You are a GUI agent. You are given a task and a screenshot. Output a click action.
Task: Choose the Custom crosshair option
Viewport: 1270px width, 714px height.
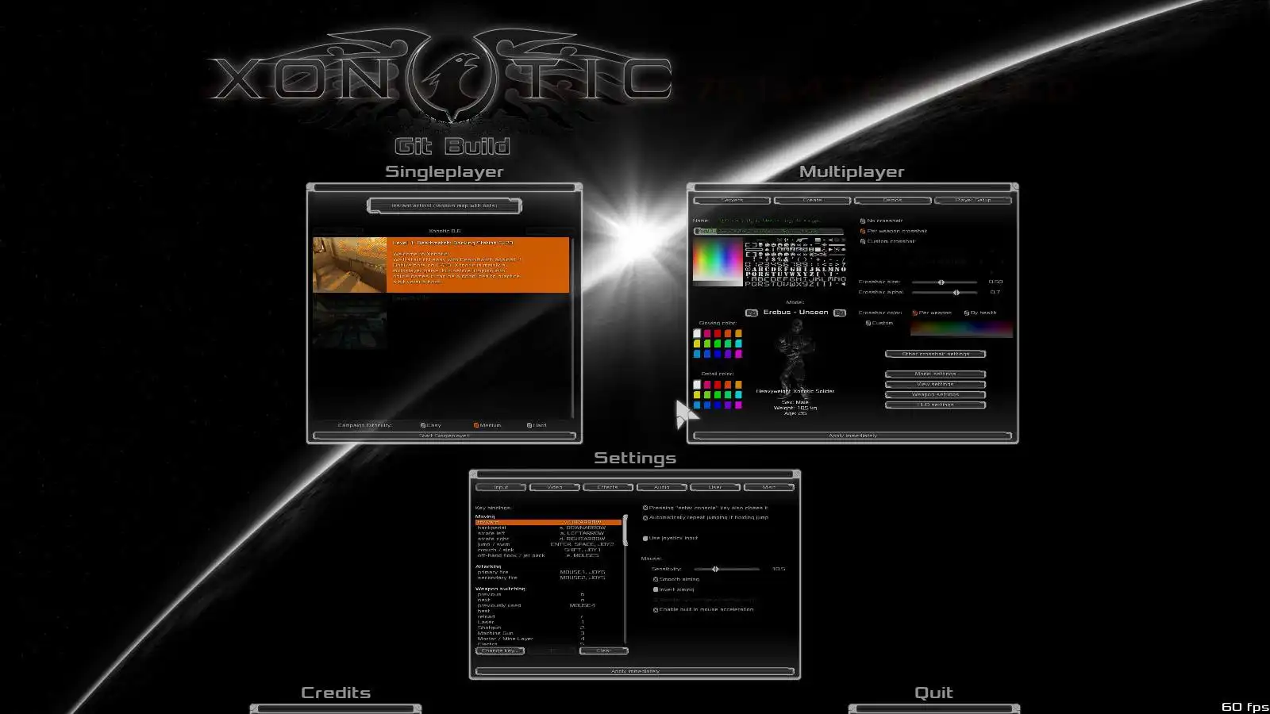click(863, 241)
